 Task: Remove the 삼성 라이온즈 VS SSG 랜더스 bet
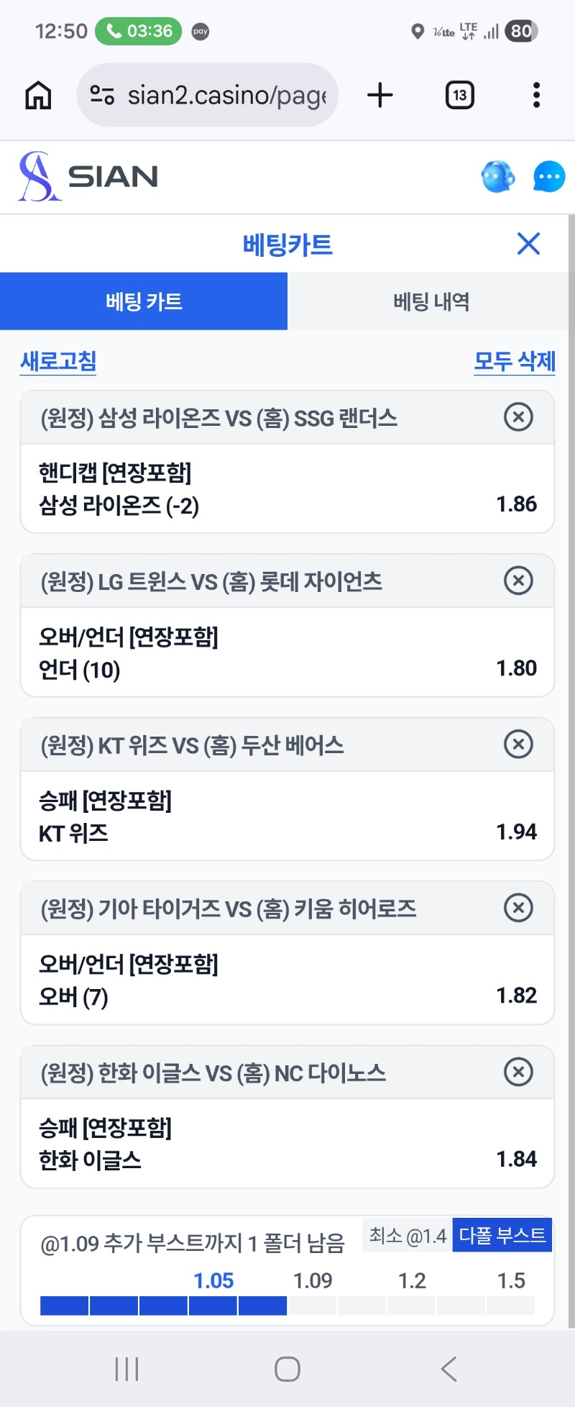(x=518, y=416)
